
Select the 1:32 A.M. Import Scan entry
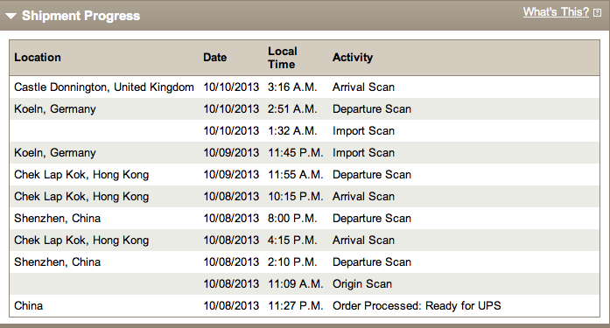pyautogui.click(x=305, y=130)
